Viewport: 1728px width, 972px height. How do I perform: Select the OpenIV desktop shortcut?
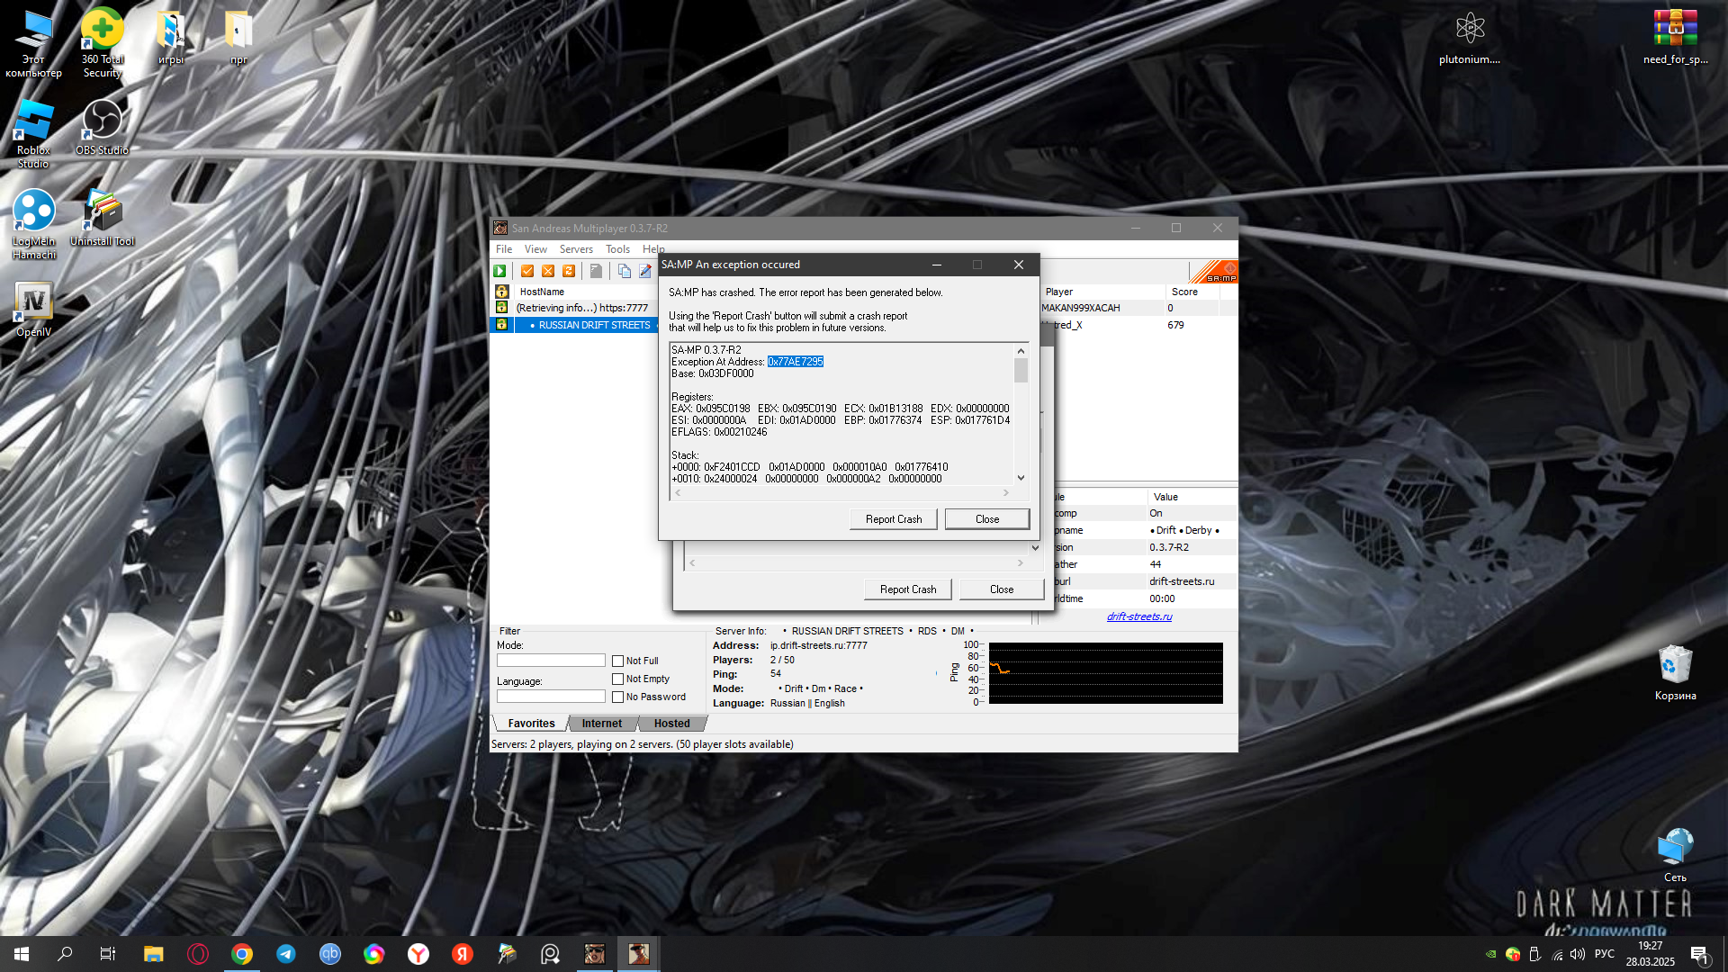click(x=34, y=309)
